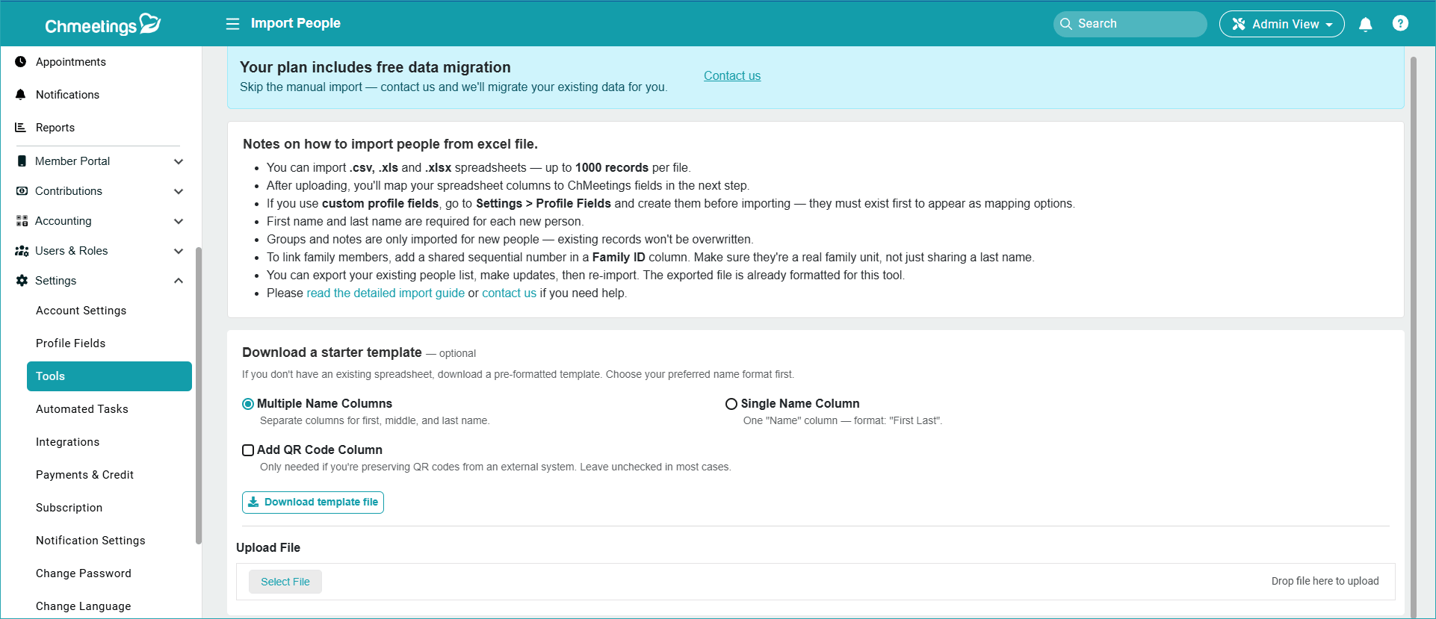Select Single Name Column radio option
The width and height of the screenshot is (1436, 619).
(731, 404)
